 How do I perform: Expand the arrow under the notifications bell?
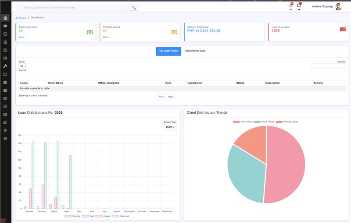tap(291, 10)
